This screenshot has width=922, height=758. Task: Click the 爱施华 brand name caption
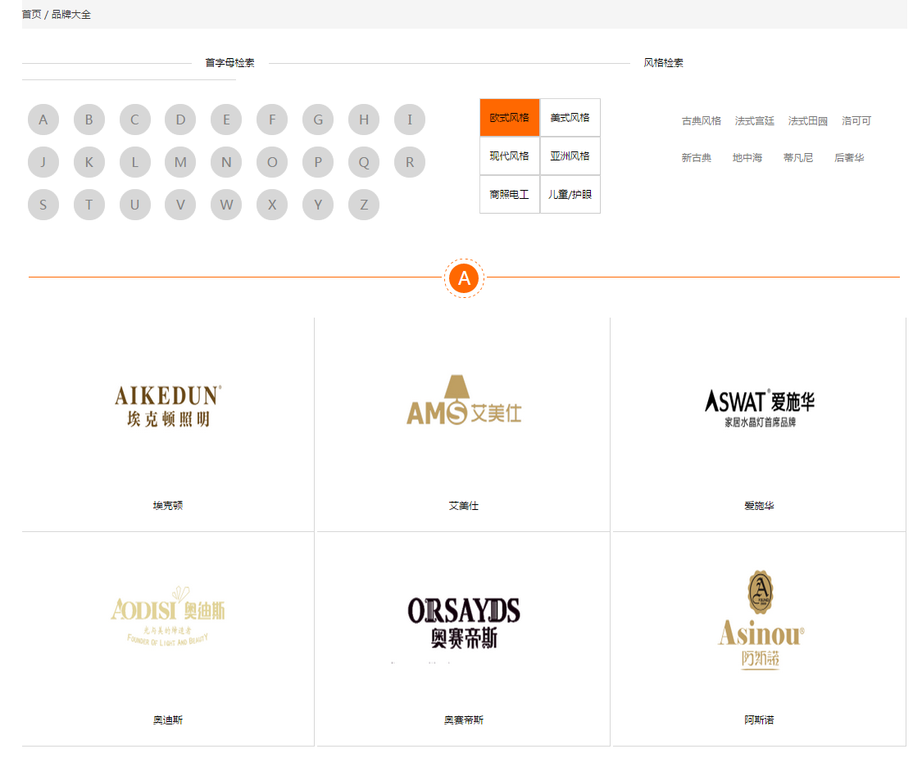[x=759, y=506]
